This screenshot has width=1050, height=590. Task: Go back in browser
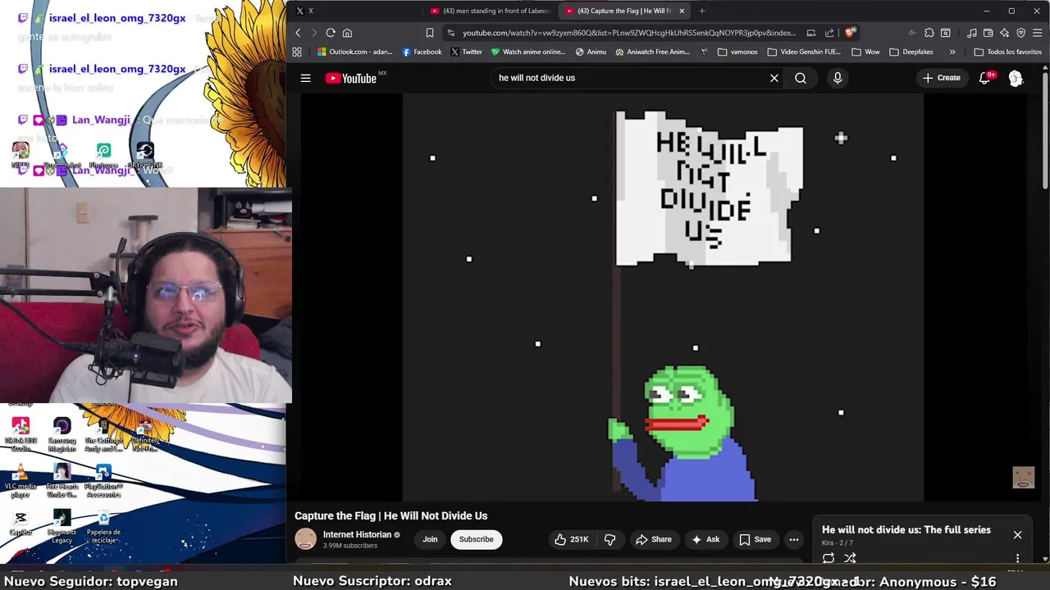(x=298, y=33)
